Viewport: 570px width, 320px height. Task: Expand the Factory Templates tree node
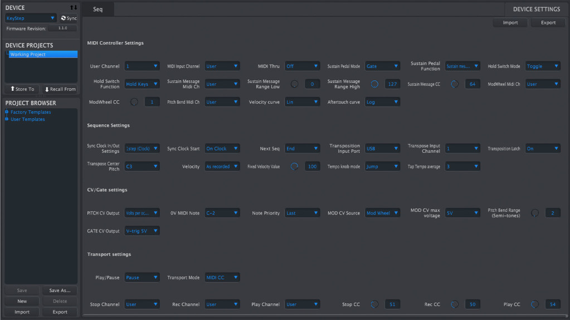[7, 113]
